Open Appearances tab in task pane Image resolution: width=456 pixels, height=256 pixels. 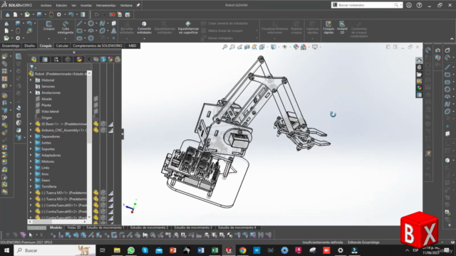pyautogui.click(x=419, y=87)
